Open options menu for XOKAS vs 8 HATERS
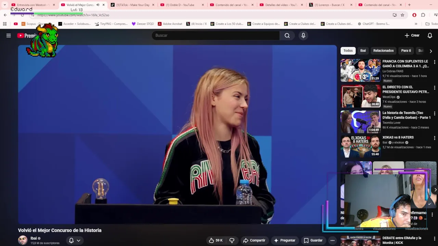The image size is (438, 246). (434, 138)
